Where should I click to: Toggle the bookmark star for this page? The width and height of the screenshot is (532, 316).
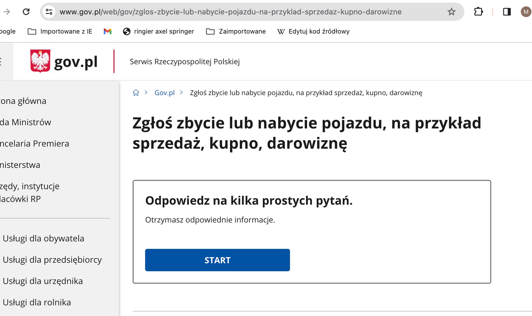pos(451,12)
